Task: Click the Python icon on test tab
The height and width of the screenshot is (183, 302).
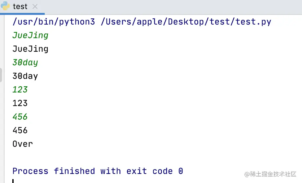Action: (6, 6)
